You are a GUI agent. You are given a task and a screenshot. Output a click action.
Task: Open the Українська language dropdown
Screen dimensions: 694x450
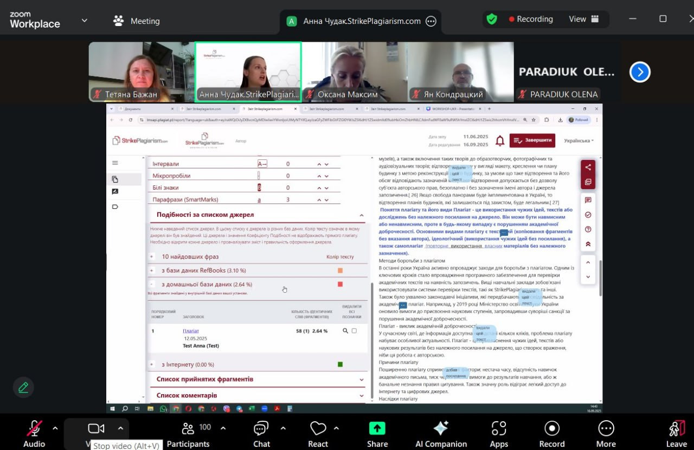click(579, 140)
